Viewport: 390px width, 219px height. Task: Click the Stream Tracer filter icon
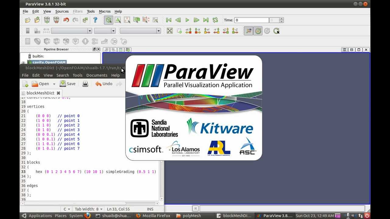[x=95, y=41]
